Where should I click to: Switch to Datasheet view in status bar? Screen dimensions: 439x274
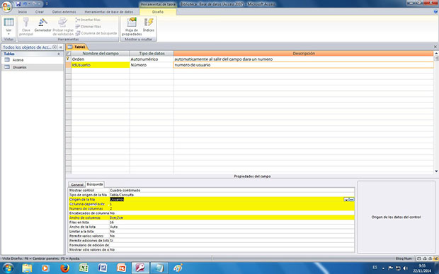[x=419, y=258]
